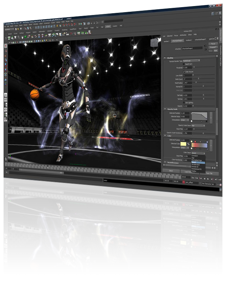
Task: Click the checker texture map button
Action: coord(188,144)
